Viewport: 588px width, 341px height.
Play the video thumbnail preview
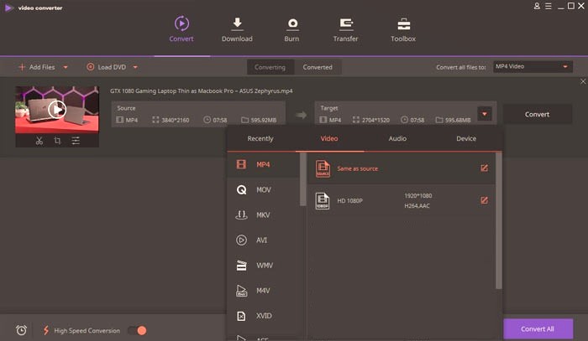tap(57, 110)
